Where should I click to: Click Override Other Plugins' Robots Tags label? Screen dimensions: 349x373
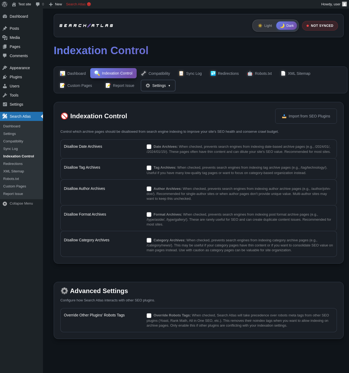pos(94,315)
